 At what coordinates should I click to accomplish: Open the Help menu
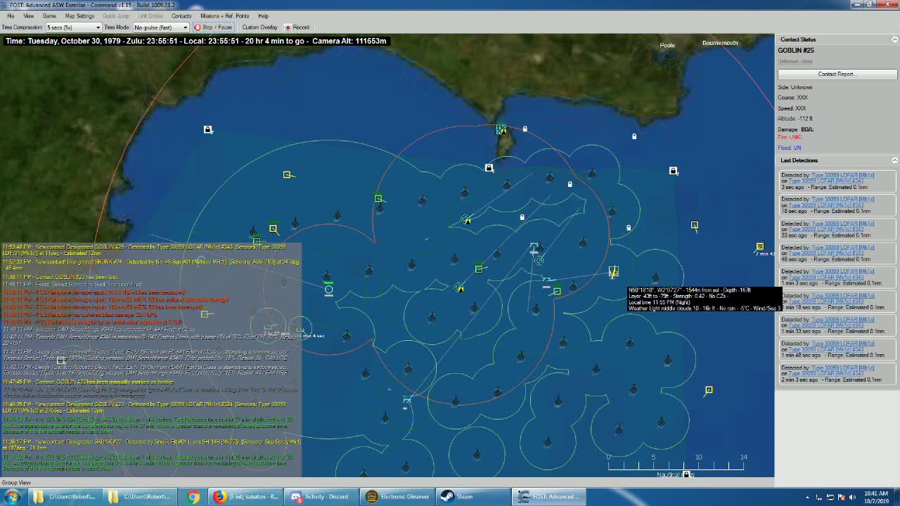click(x=263, y=15)
